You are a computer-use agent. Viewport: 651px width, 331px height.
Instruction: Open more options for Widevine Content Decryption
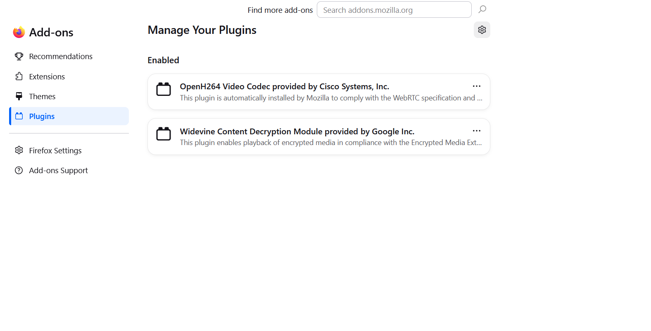point(477,131)
